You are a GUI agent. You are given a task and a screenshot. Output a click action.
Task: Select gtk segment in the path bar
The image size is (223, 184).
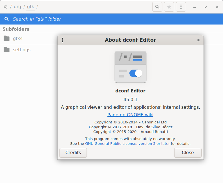pyautogui.click(x=30, y=7)
